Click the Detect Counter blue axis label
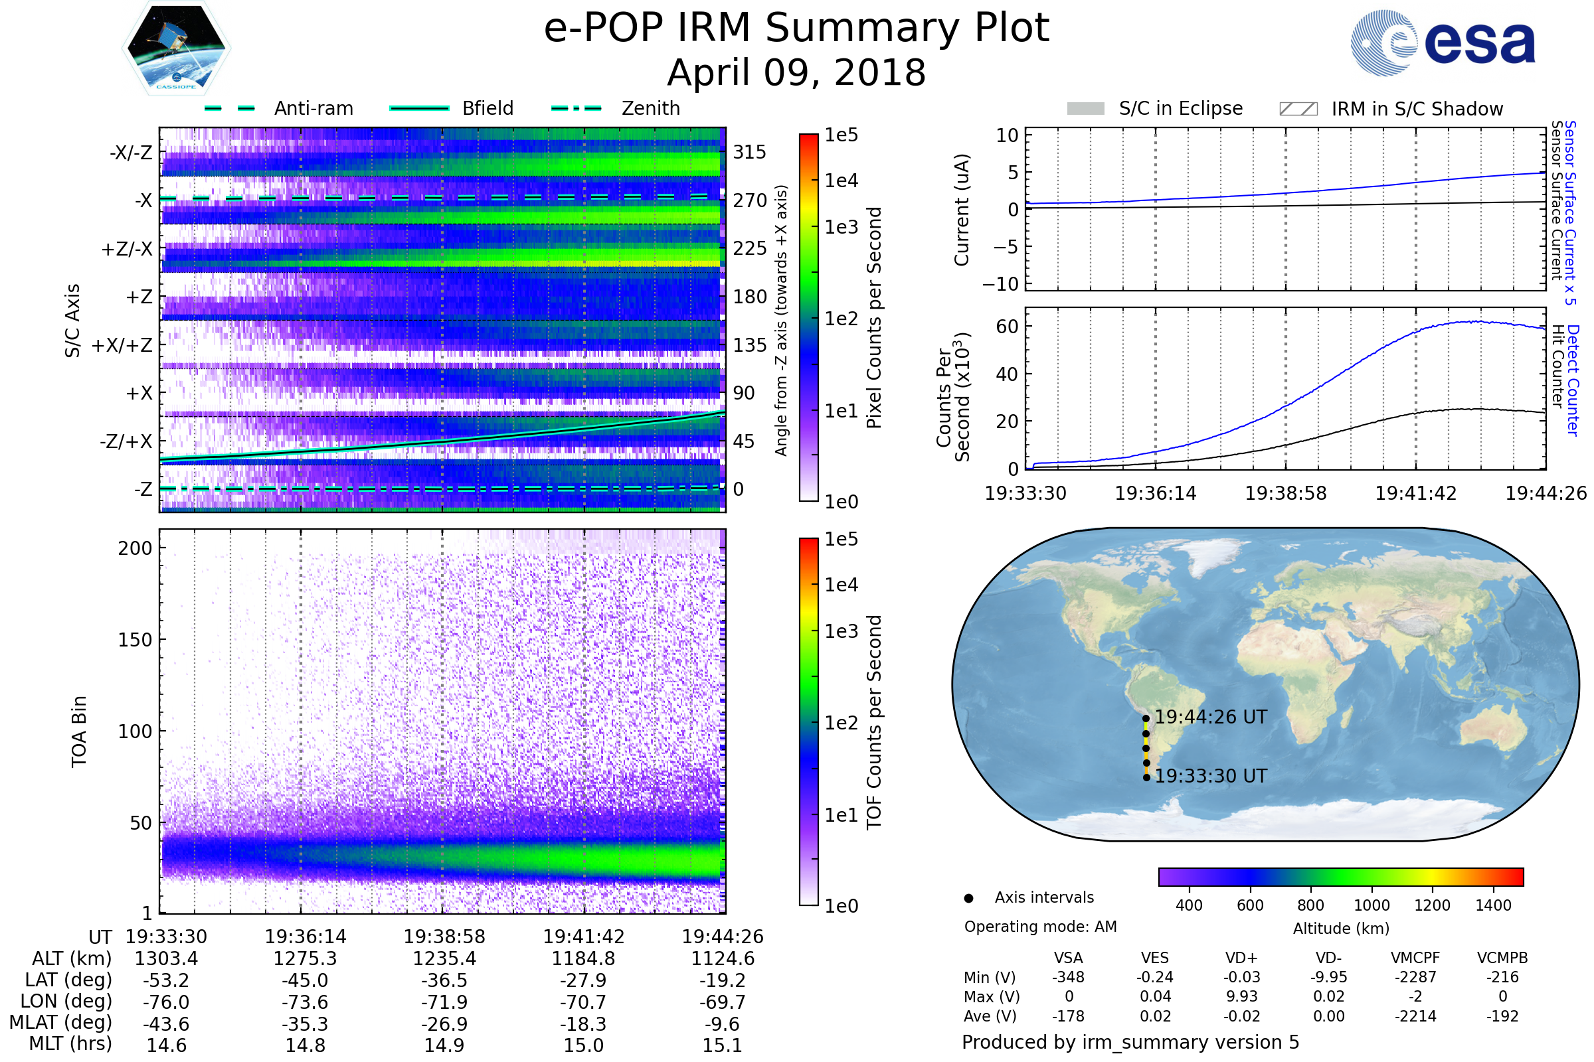This screenshot has height=1062, width=1594. pos(1573,380)
